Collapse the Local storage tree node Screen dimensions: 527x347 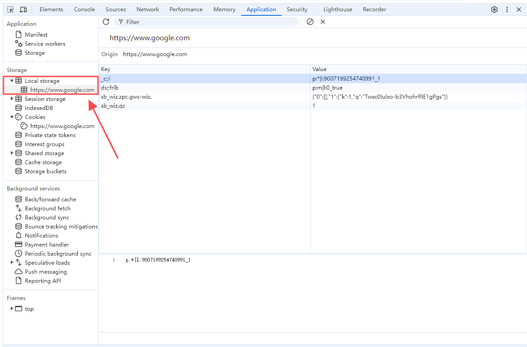coord(12,81)
